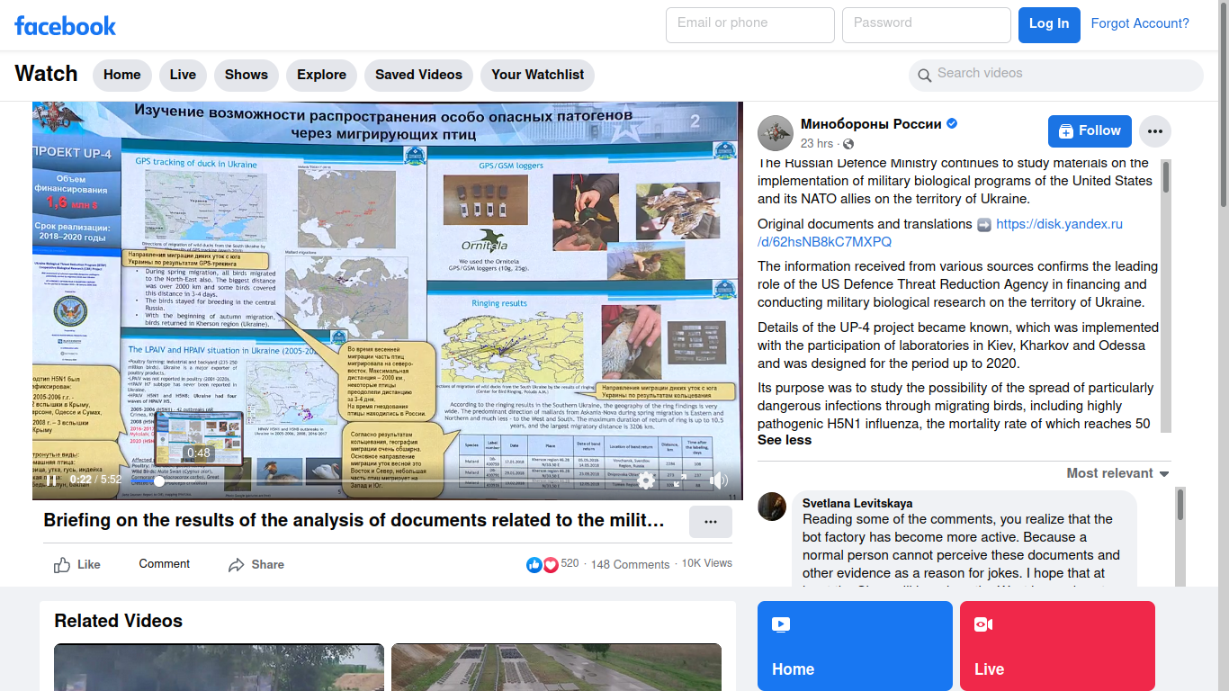The height and width of the screenshot is (691, 1229).
Task: Open post options three-dot menu
Action: [x=1155, y=131]
